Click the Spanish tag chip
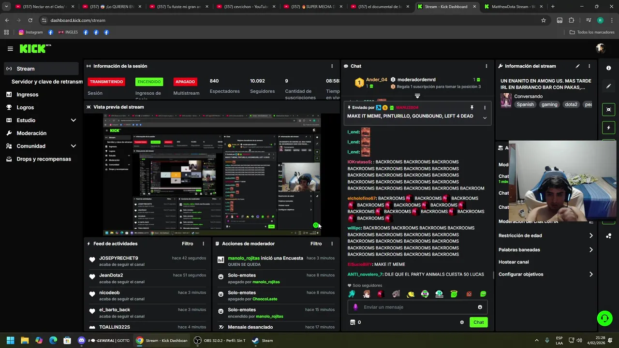The width and height of the screenshot is (619, 348). point(525,104)
